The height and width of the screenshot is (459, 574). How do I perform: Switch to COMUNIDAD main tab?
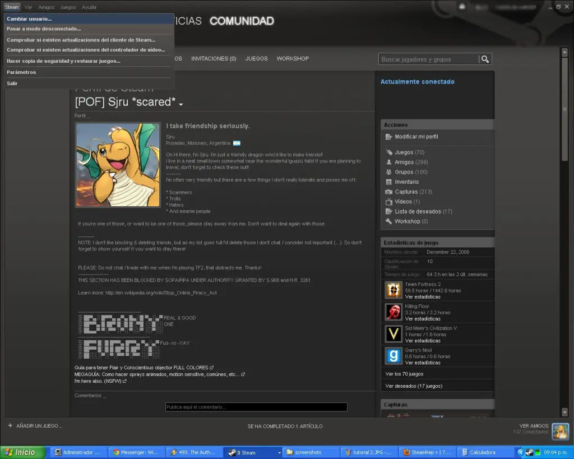coord(242,21)
